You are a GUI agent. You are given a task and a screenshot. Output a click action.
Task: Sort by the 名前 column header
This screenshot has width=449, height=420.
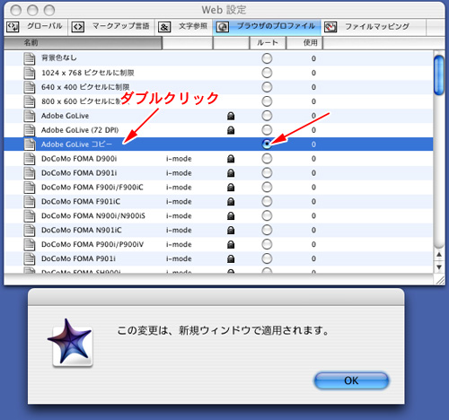[83, 43]
